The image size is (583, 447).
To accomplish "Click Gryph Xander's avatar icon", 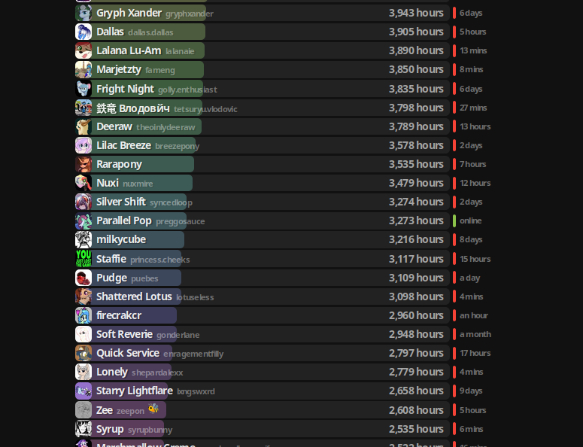I will [x=84, y=13].
